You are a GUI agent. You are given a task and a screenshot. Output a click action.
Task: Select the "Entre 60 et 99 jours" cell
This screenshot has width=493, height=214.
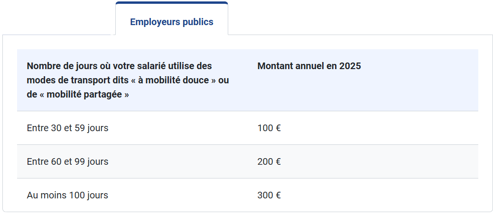[67, 161]
